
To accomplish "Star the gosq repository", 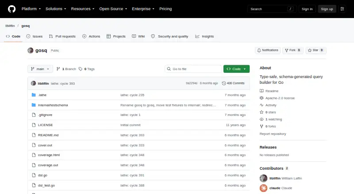I will coord(316,50).
